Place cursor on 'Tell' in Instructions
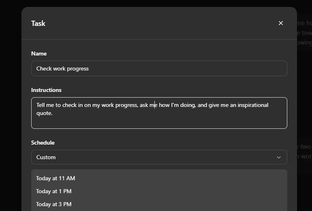The image size is (312, 211). point(41,105)
